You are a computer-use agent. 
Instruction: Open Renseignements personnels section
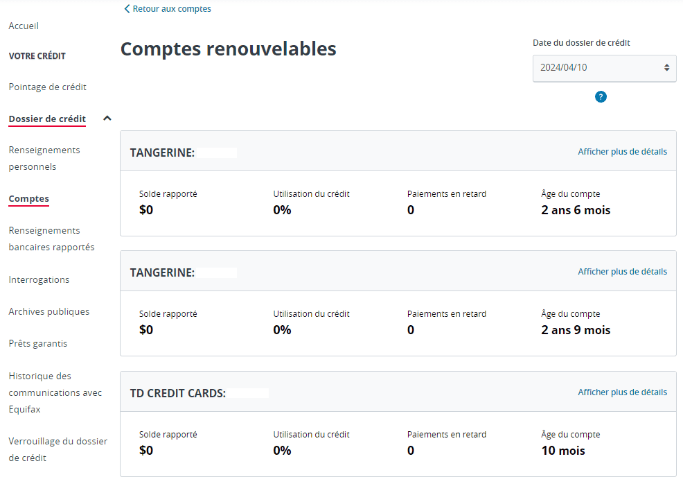click(44, 158)
